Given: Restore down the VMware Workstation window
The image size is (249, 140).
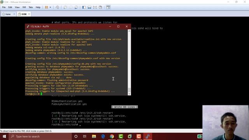Looking at the screenshot, I should tap(237, 2).
